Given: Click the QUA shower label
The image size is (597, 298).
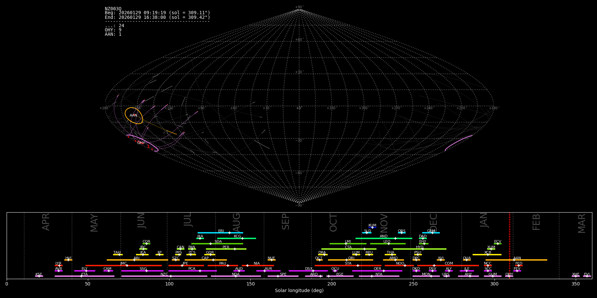Looking at the screenshot, I should click(467, 258).
